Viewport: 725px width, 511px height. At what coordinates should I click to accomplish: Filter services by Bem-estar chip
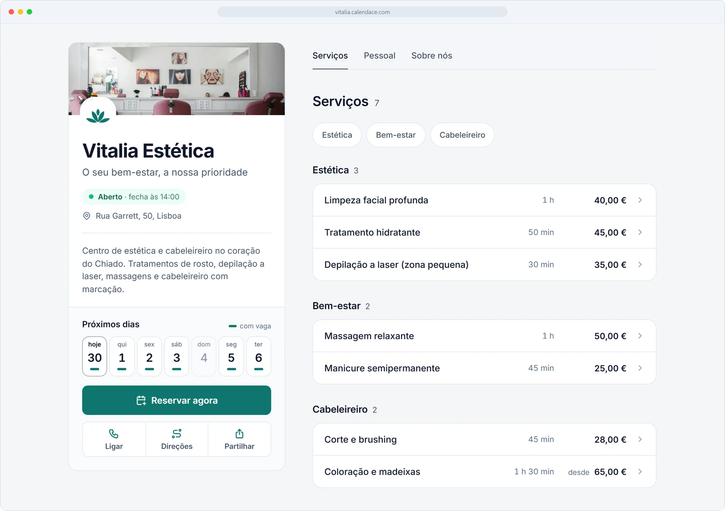[x=396, y=135]
